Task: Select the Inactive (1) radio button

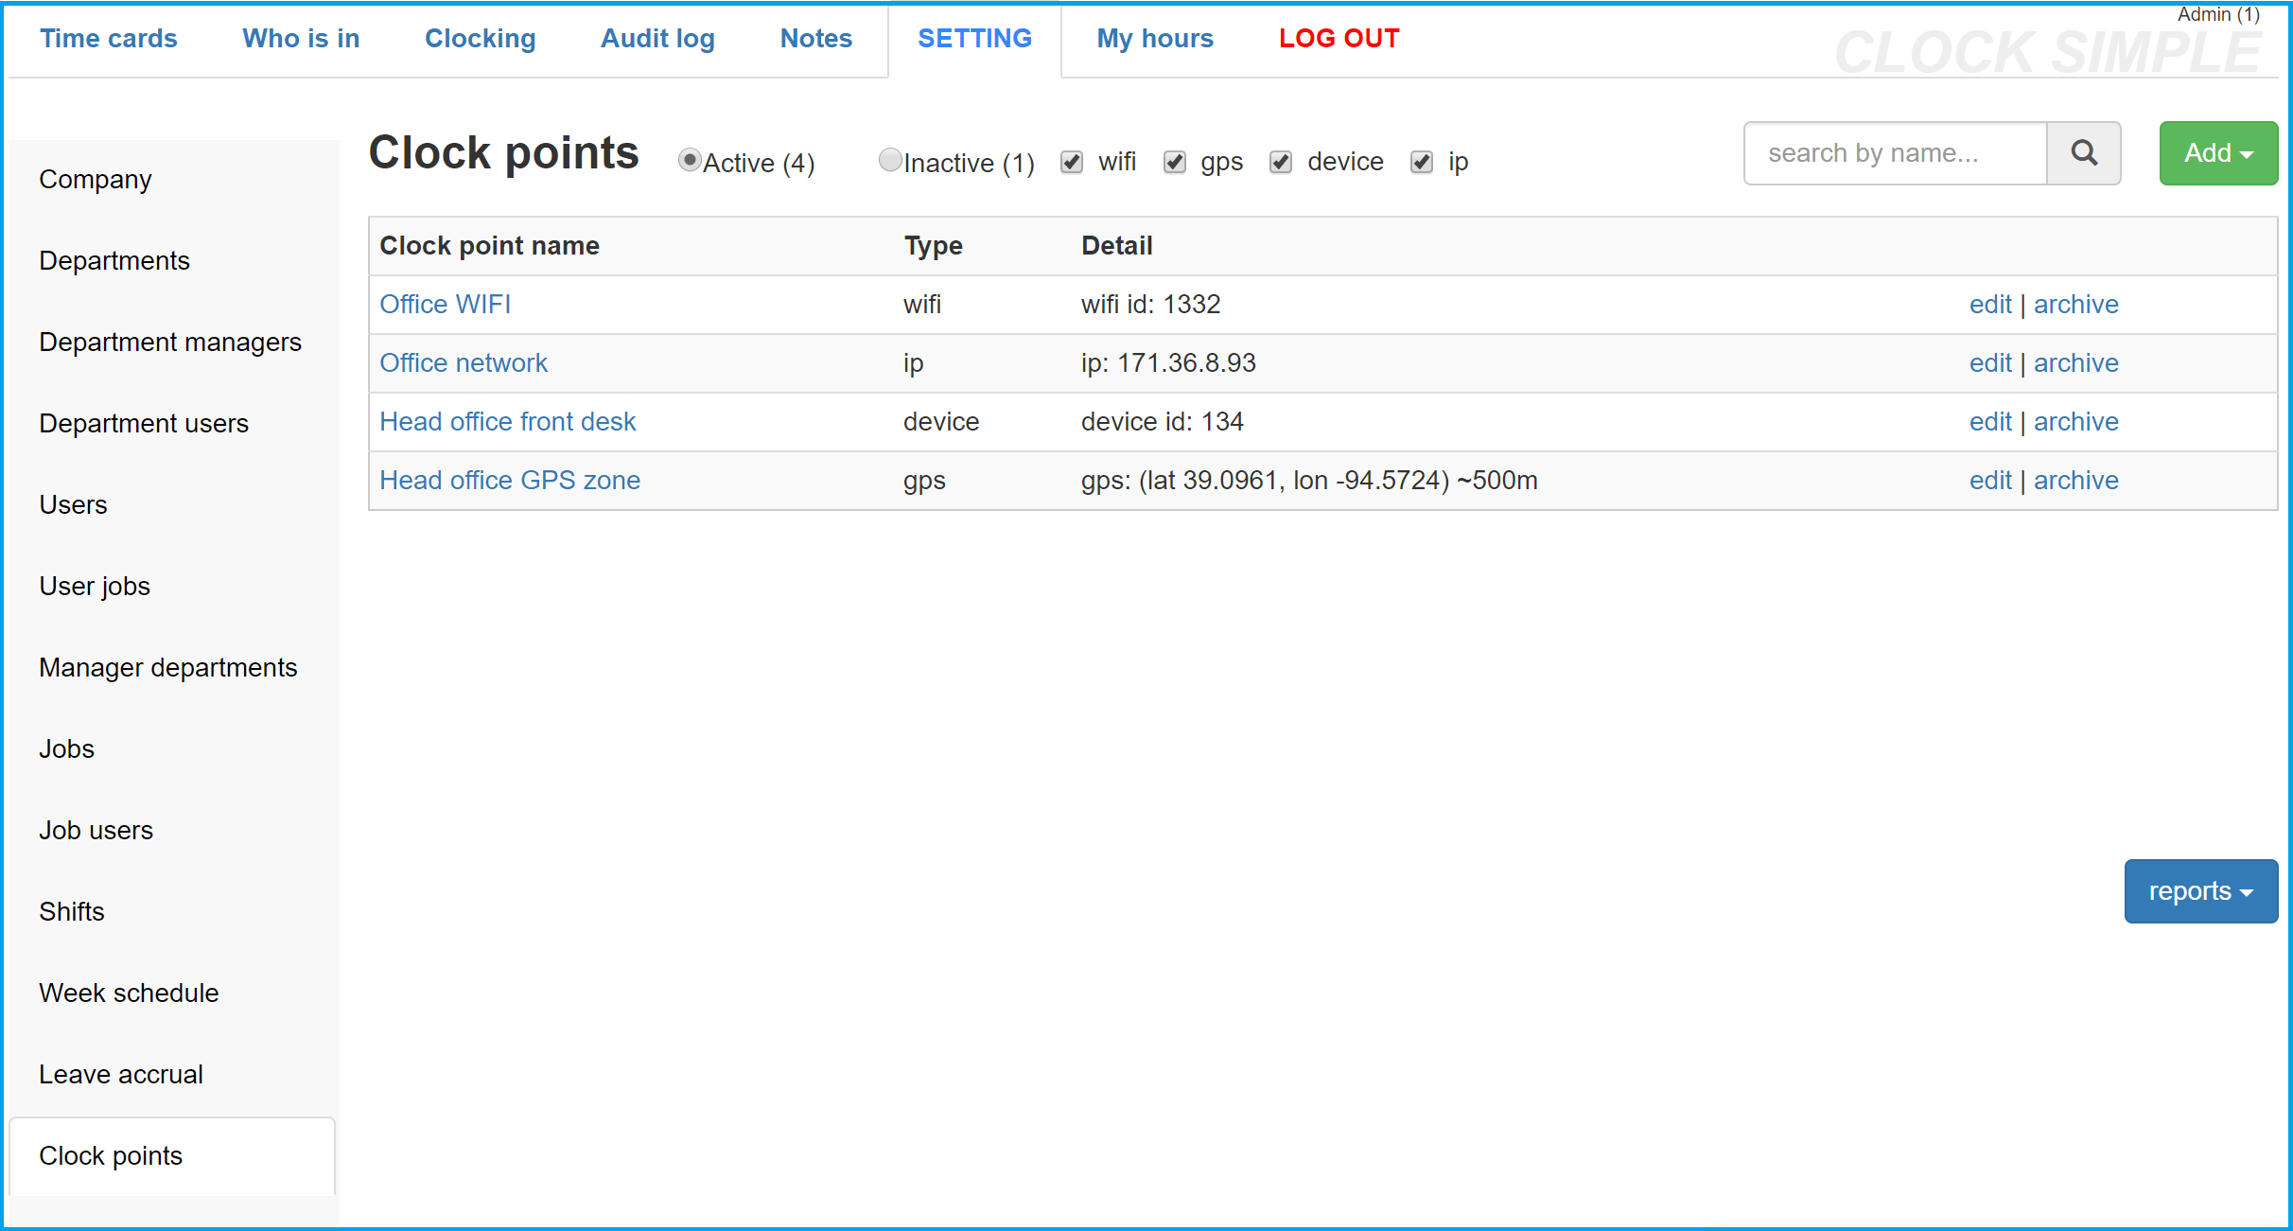Action: pyautogui.click(x=889, y=160)
